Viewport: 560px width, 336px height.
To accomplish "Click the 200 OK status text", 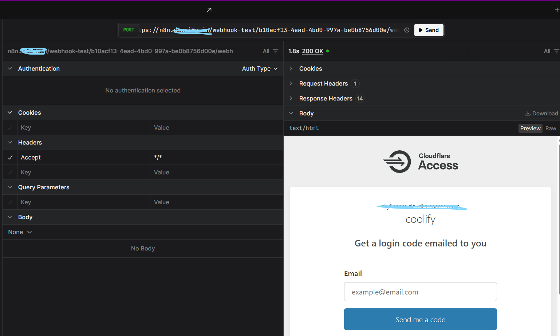I will (x=313, y=51).
